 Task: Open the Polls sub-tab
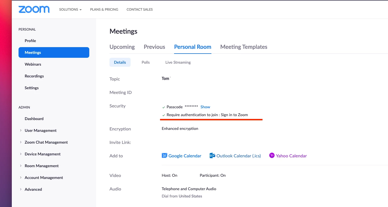click(146, 62)
